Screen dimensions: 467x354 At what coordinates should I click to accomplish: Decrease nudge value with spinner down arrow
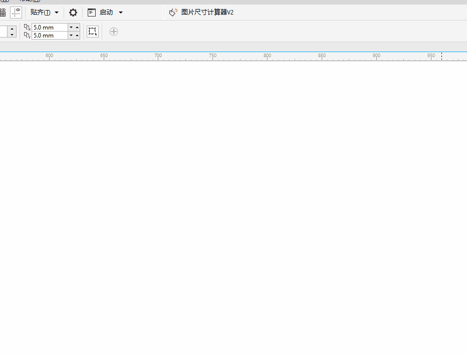pyautogui.click(x=12, y=35)
